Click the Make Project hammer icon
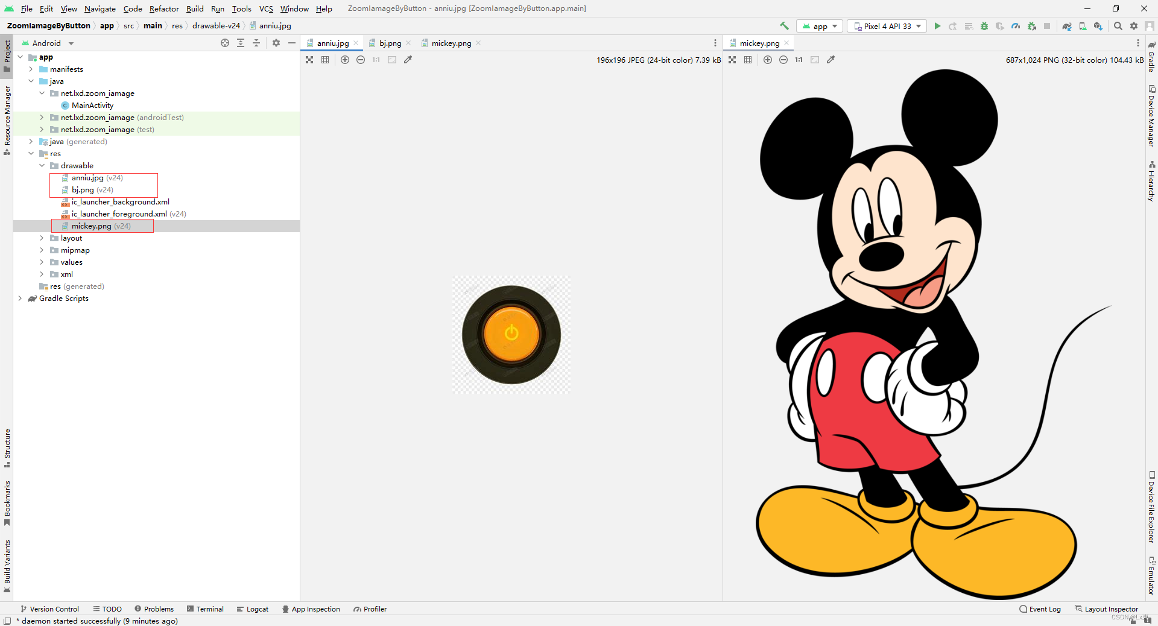 [x=784, y=26]
